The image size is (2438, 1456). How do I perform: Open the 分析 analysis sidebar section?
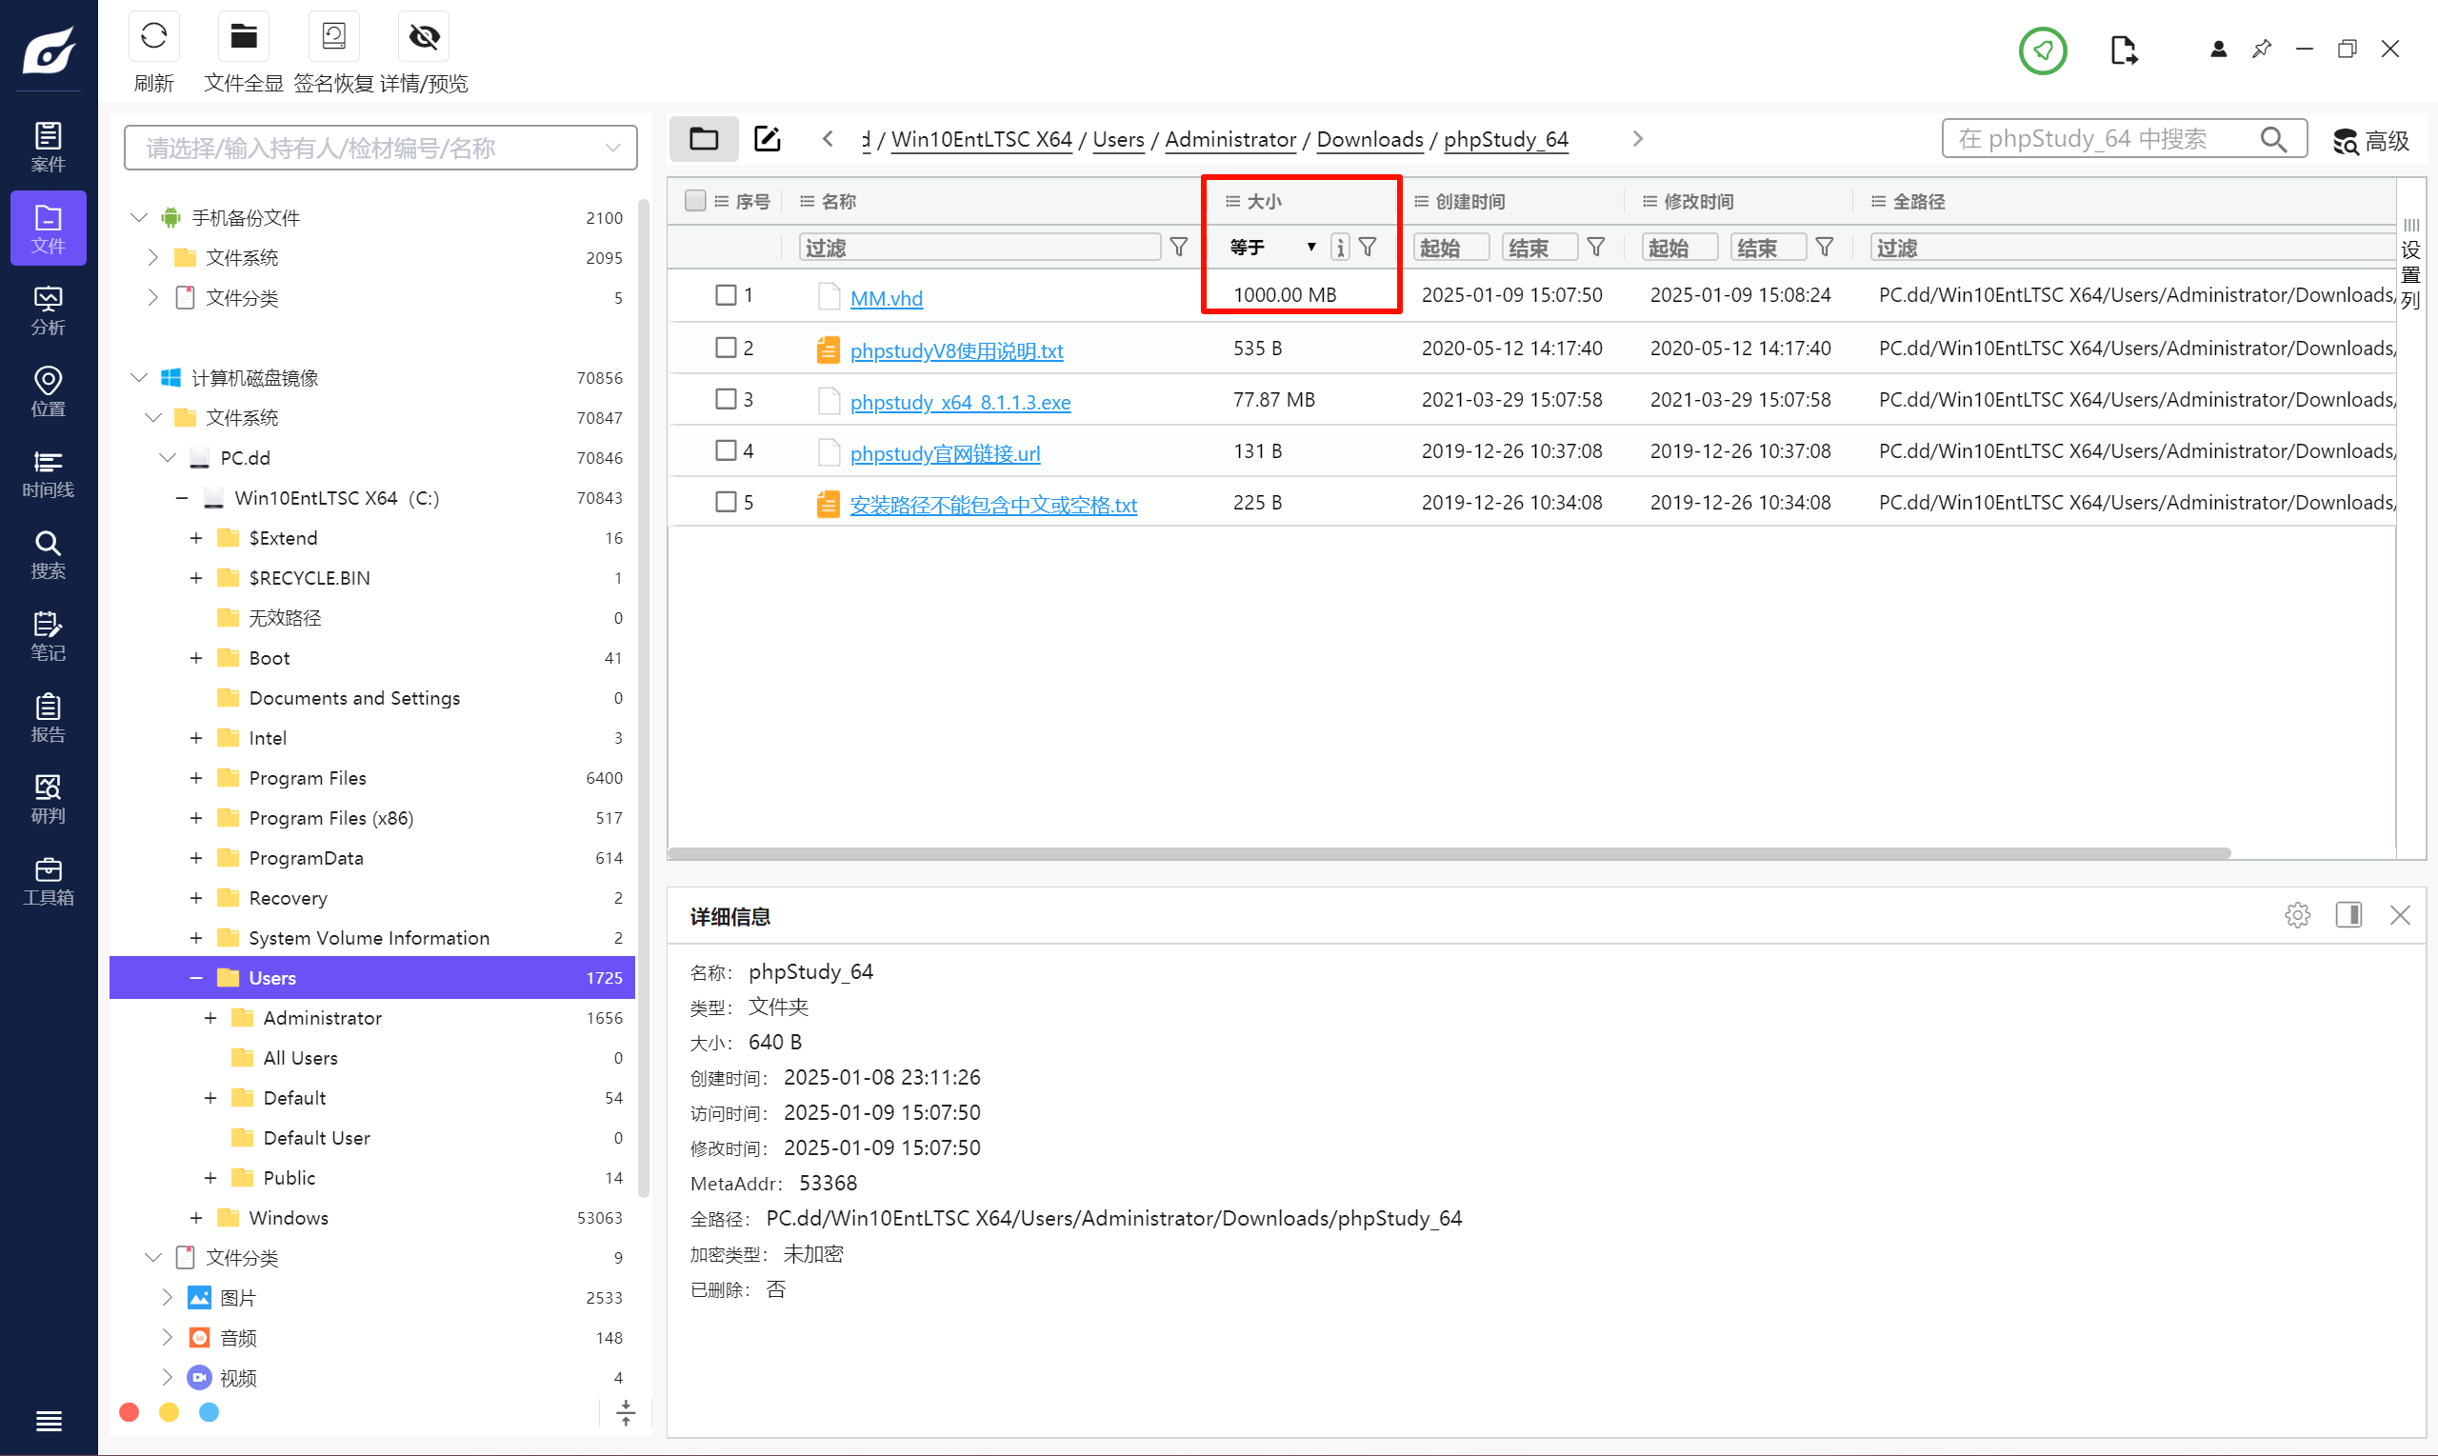48,310
